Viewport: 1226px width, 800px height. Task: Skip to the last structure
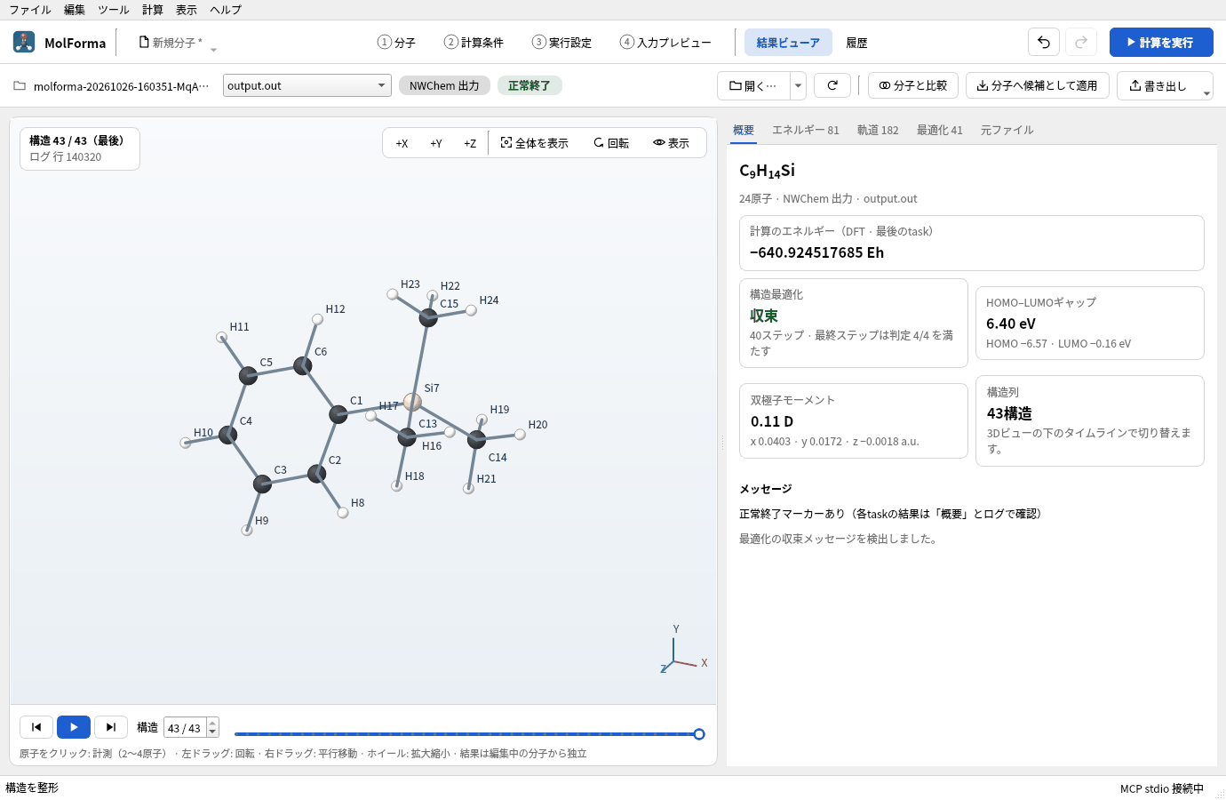[111, 727]
